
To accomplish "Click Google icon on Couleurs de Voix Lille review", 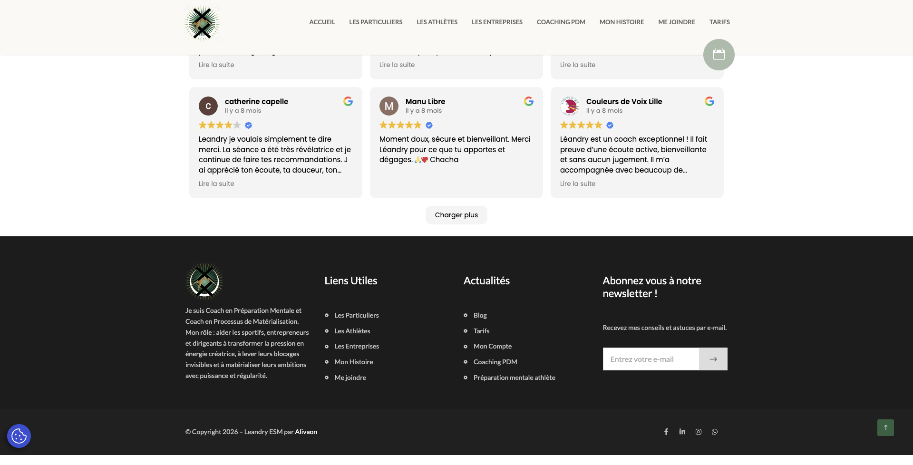I will tap(709, 101).
